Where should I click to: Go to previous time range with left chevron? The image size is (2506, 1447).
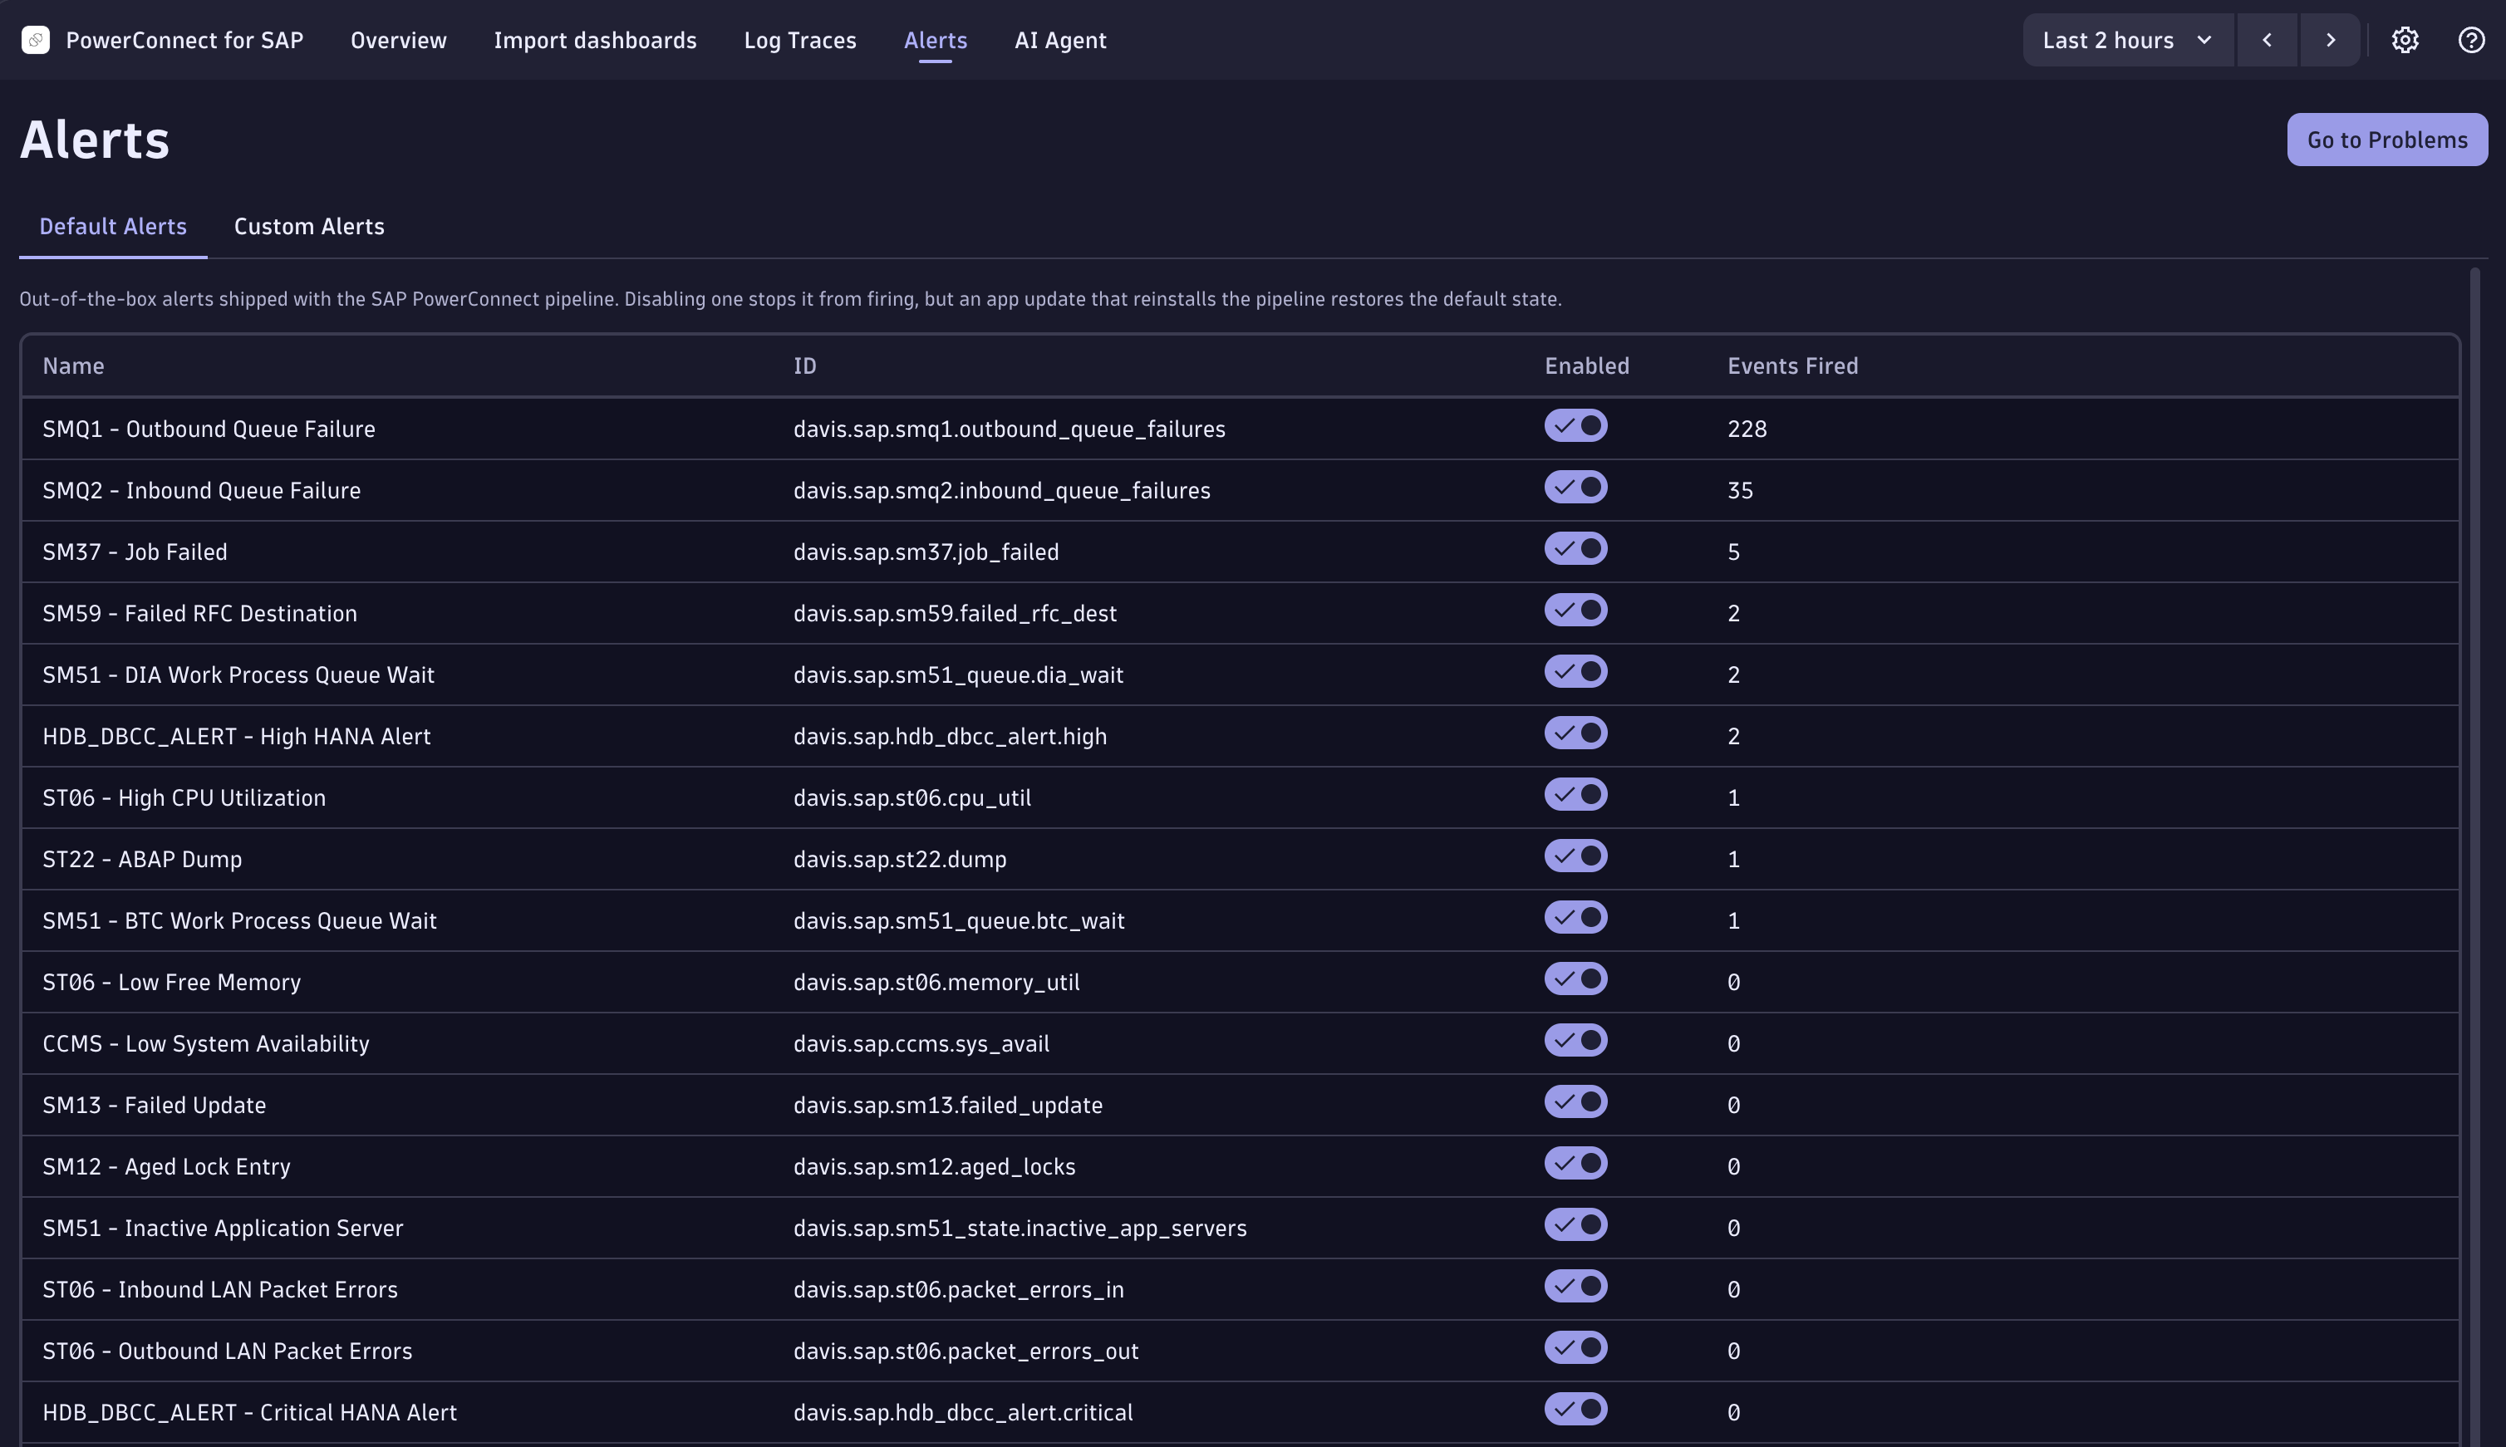(2268, 40)
